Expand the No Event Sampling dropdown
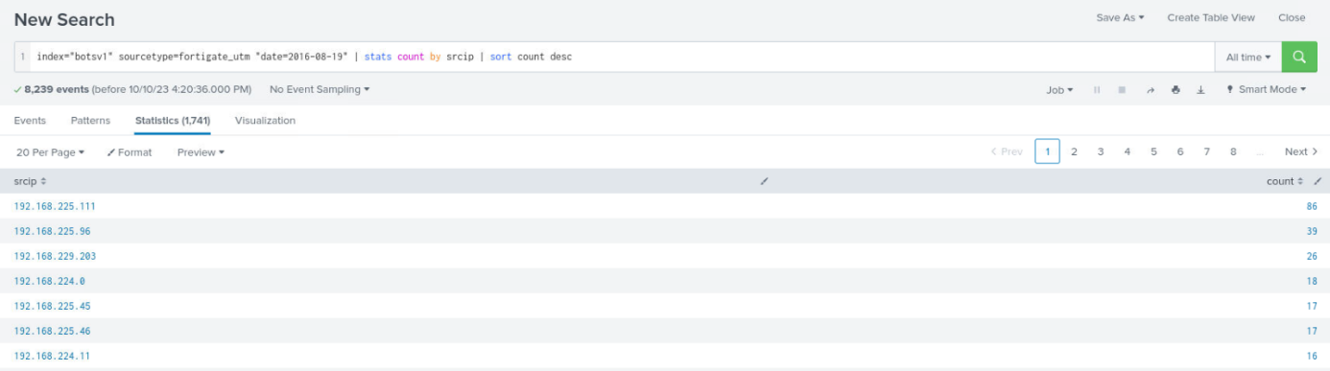The height and width of the screenshot is (371, 1330). point(320,89)
